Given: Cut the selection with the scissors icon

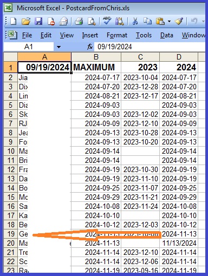Looking at the screenshot, I should 135,22.
